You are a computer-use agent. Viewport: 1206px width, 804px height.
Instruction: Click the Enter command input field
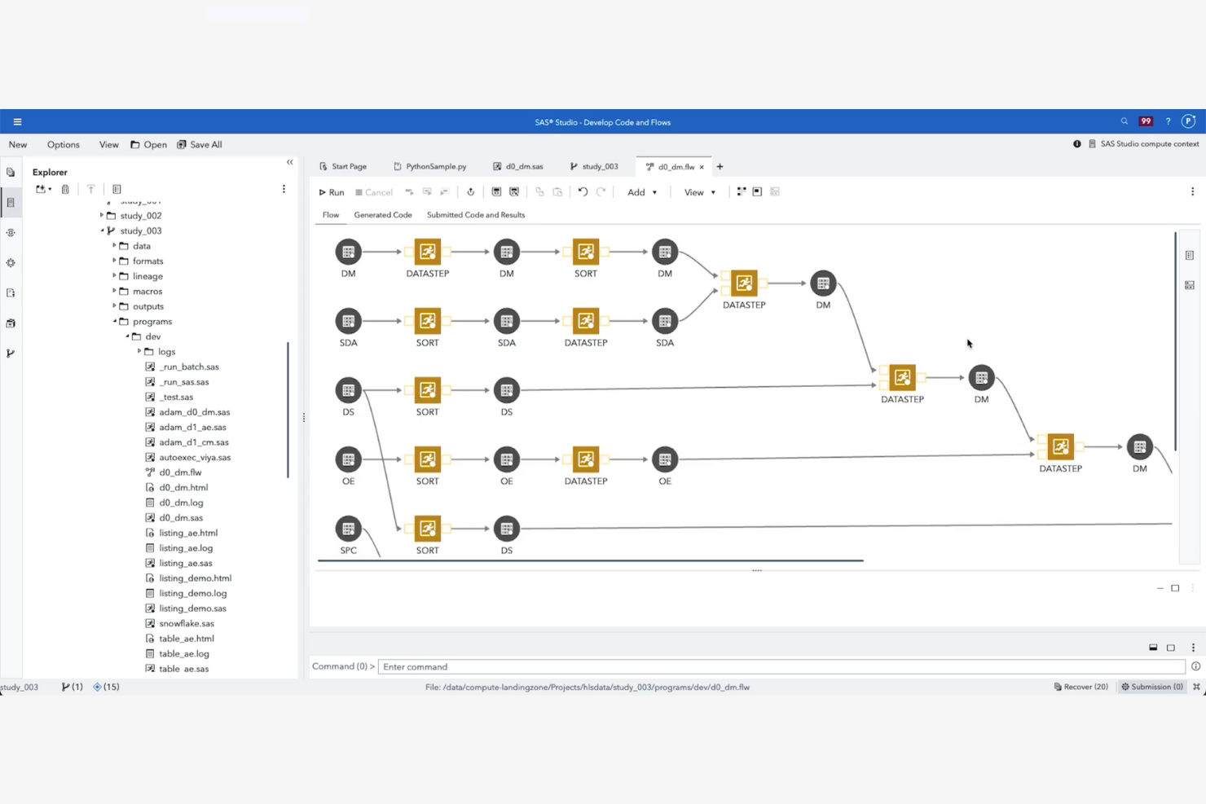click(781, 666)
